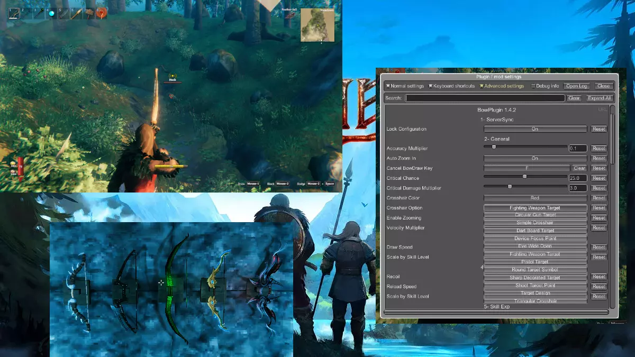Choose Device Focus Point option
This screenshot has height=357, width=635.
pyautogui.click(x=535, y=239)
